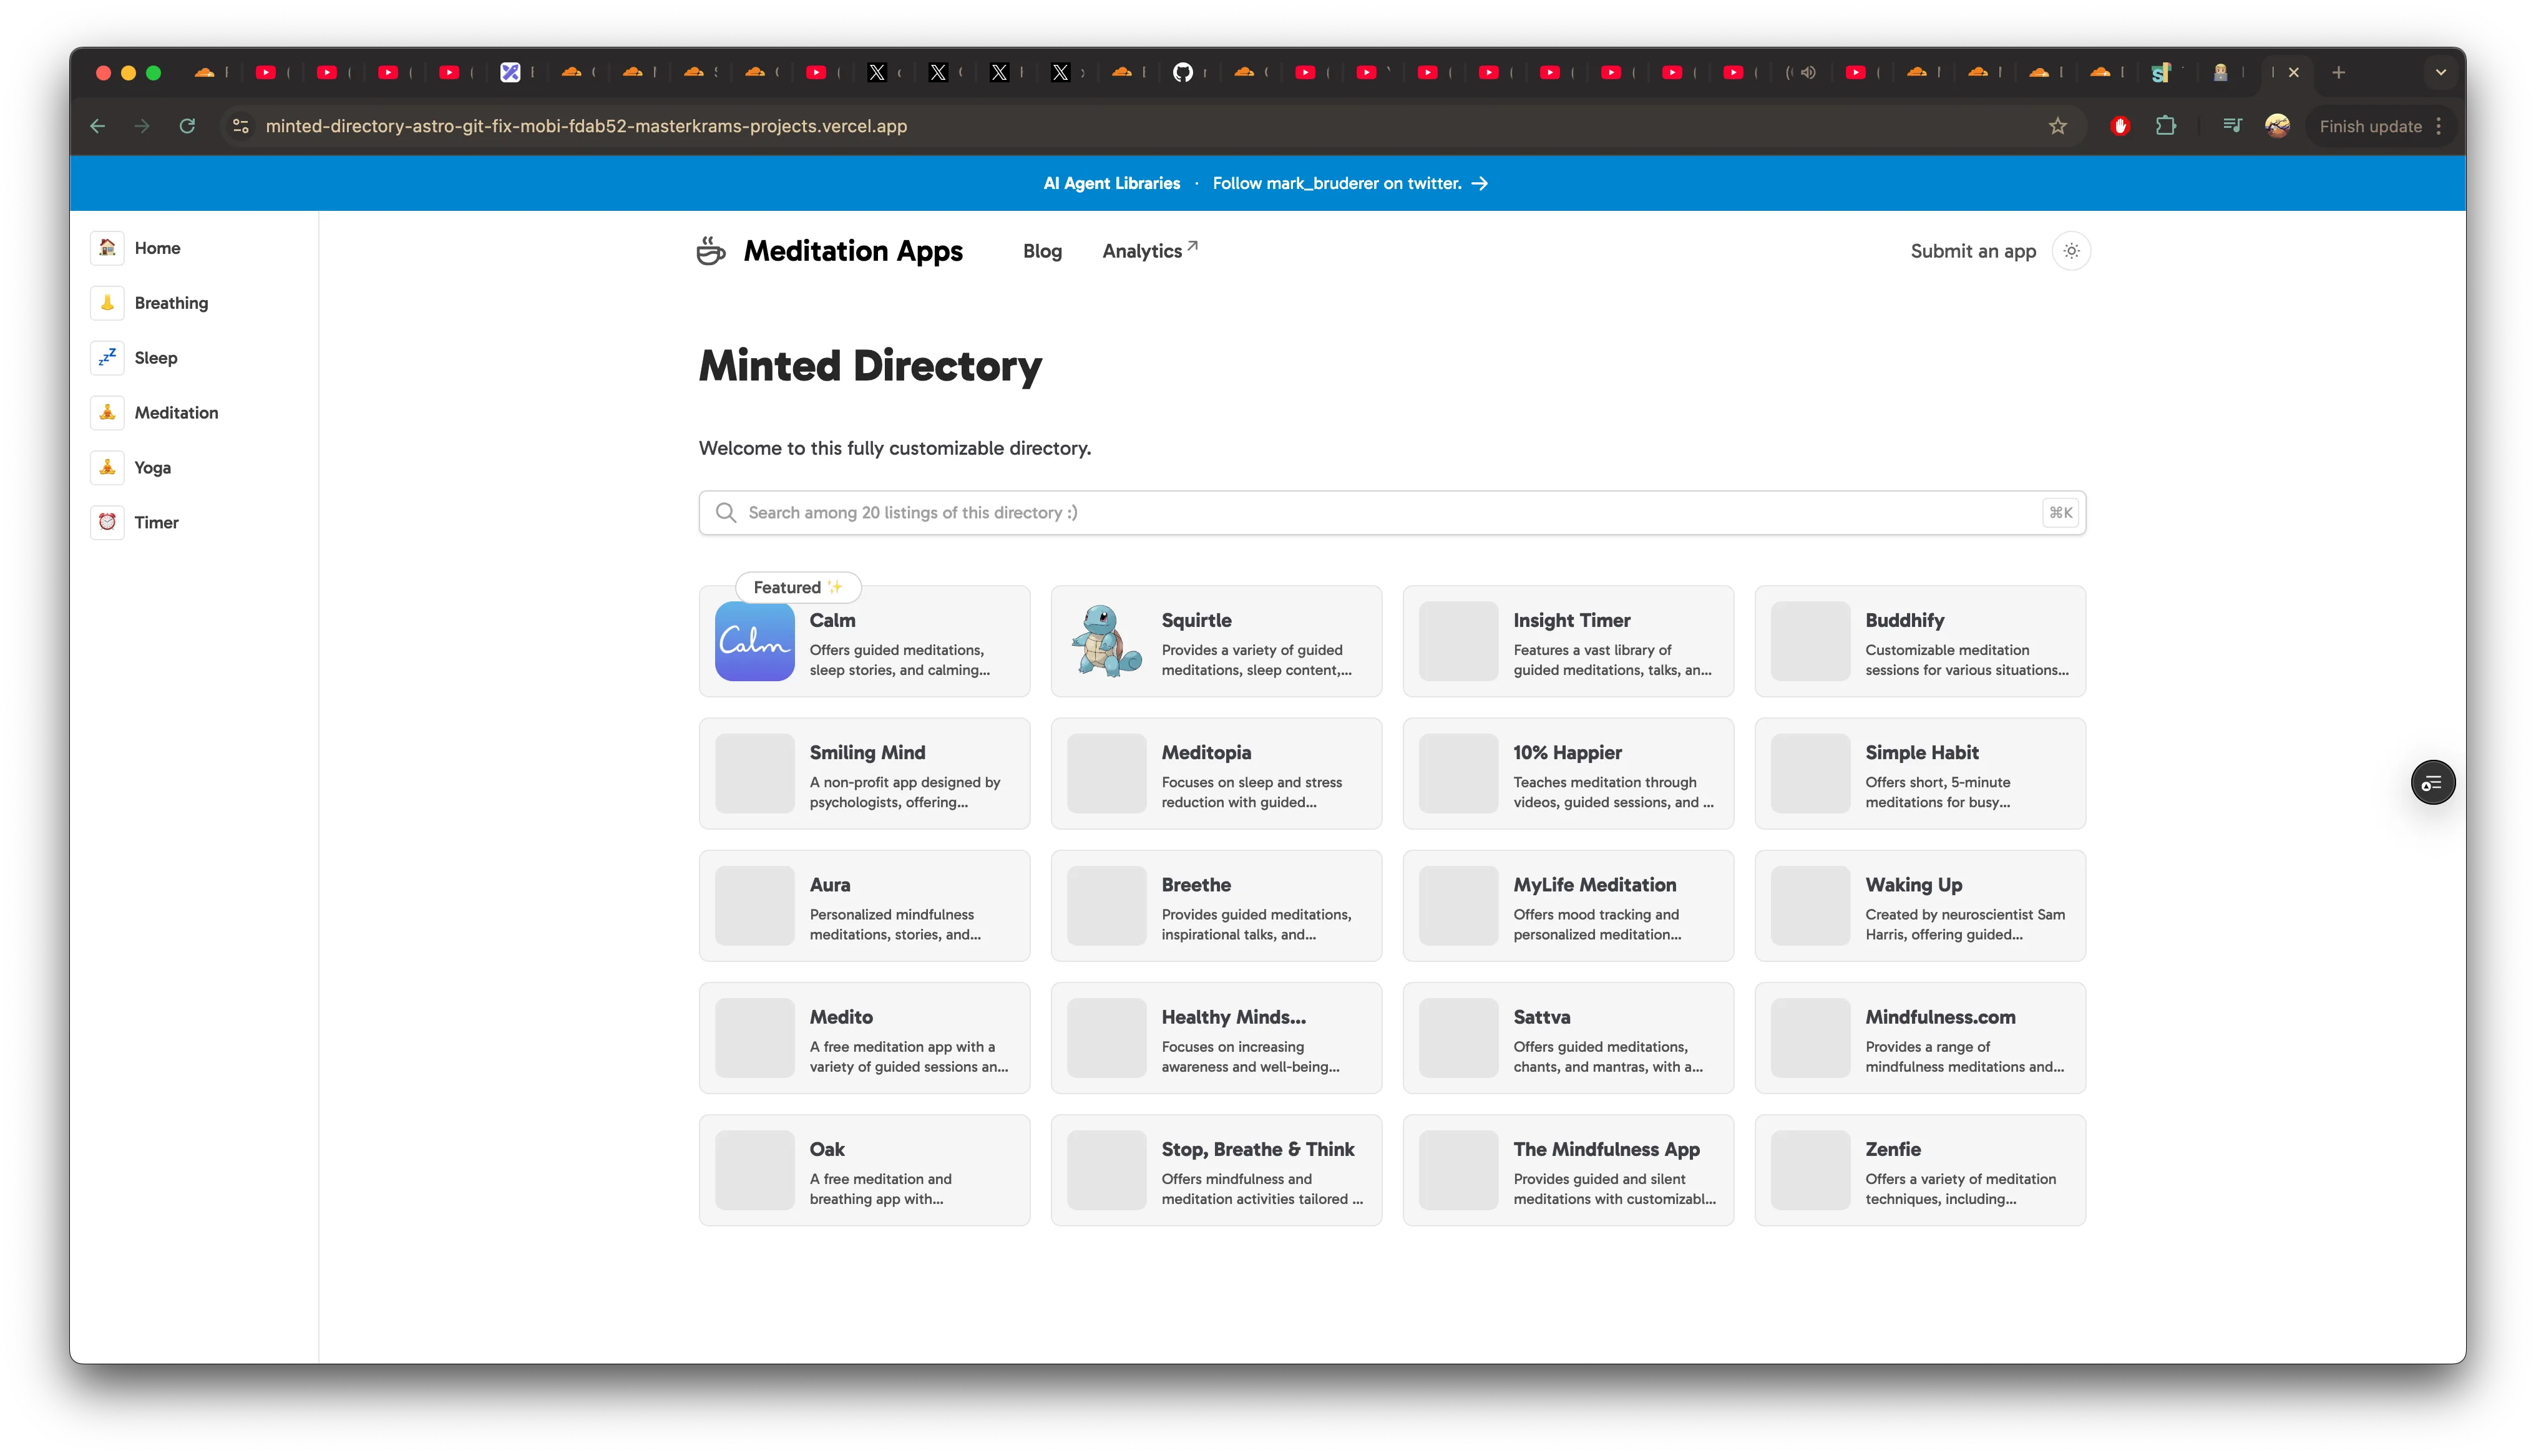Image resolution: width=2536 pixels, height=1456 pixels.
Task: Click the banner arrow next to twitter link
Action: point(1480,183)
